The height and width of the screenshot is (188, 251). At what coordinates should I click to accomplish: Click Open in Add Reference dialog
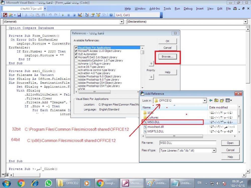pos(230,143)
